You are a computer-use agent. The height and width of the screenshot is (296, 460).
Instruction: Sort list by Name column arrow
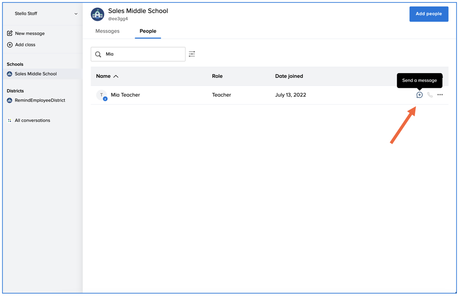(x=116, y=76)
